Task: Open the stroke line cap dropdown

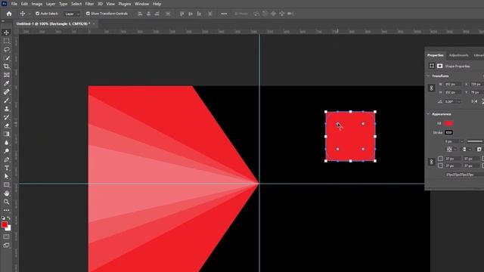Action: [x=466, y=150]
